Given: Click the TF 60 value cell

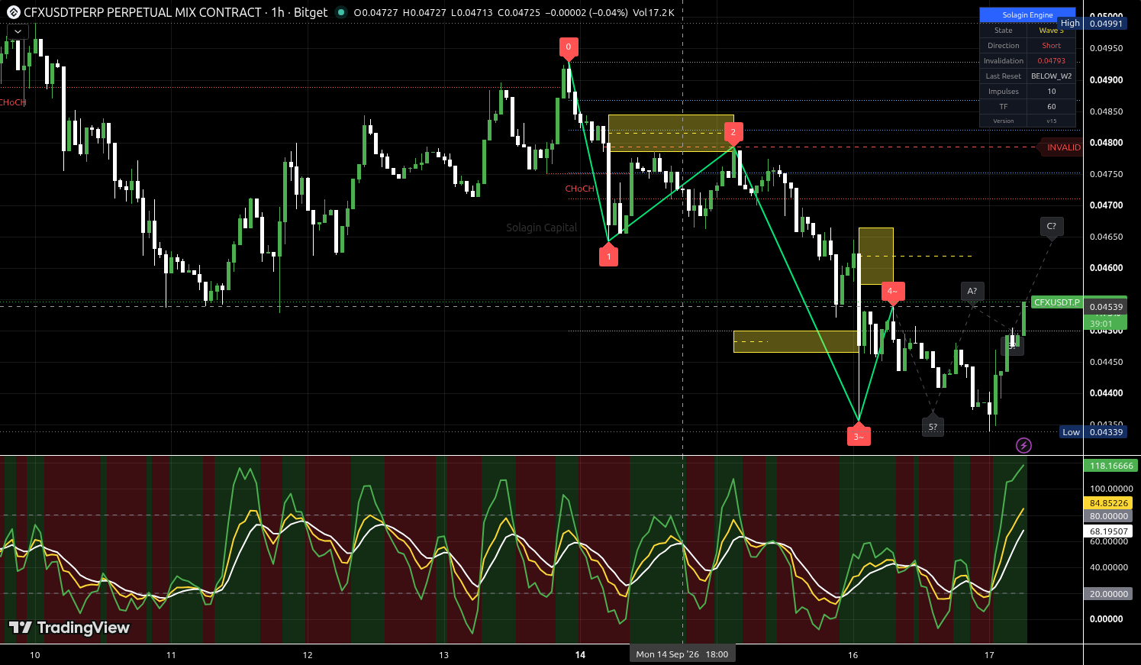Looking at the screenshot, I should pos(1051,107).
